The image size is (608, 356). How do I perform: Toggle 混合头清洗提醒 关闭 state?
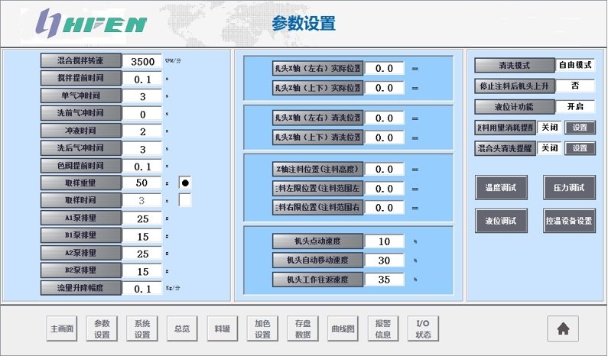pos(549,148)
